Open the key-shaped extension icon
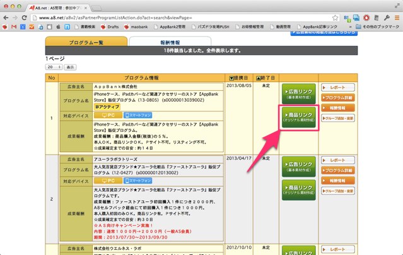403x255 pixels. [x=387, y=18]
